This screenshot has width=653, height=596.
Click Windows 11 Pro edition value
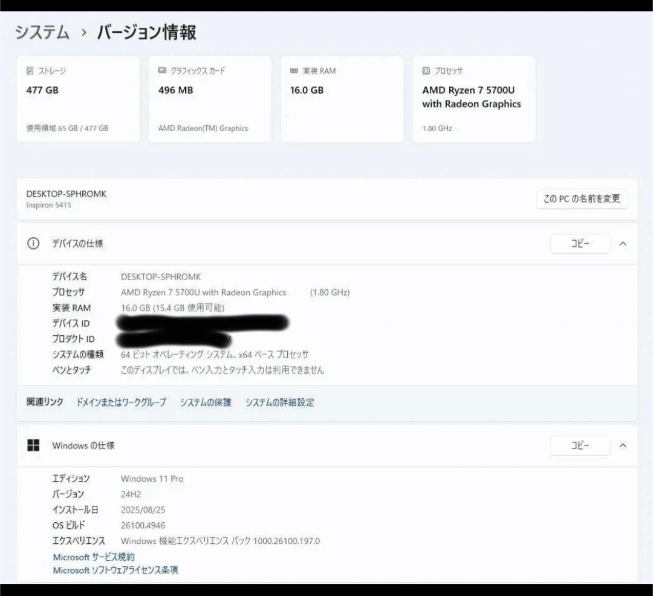(x=152, y=479)
